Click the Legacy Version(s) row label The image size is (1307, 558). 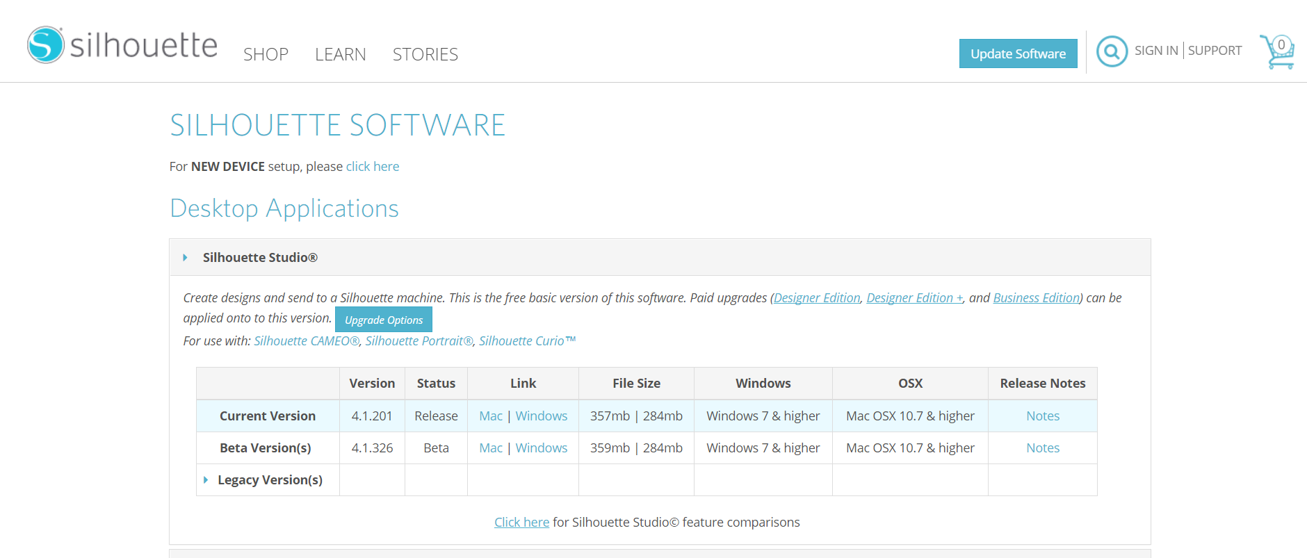pos(270,480)
